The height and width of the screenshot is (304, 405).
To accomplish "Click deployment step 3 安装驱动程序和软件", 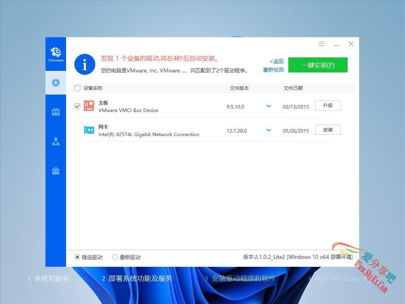I will [x=240, y=278].
